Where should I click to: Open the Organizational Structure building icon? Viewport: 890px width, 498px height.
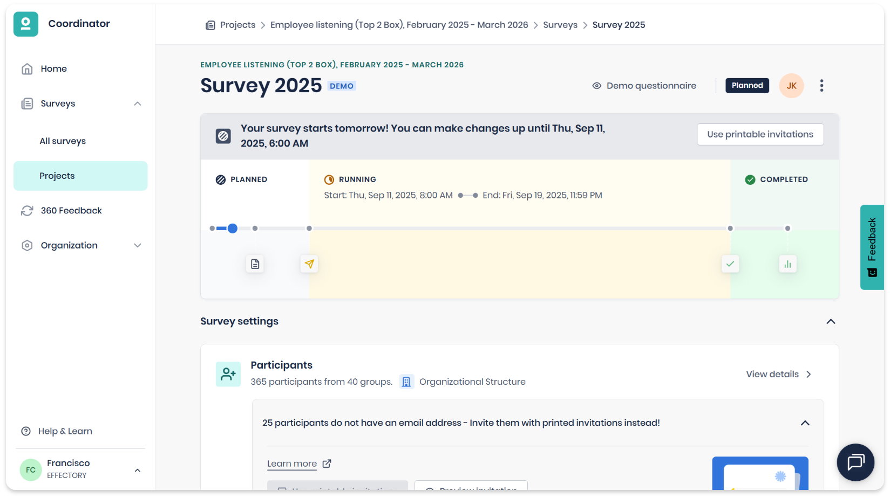[x=407, y=381]
